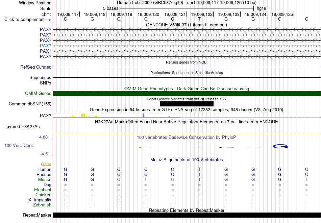The image size is (321, 223).
Task: Click the dark green OMIM Genes bar
Action: click(187, 93)
